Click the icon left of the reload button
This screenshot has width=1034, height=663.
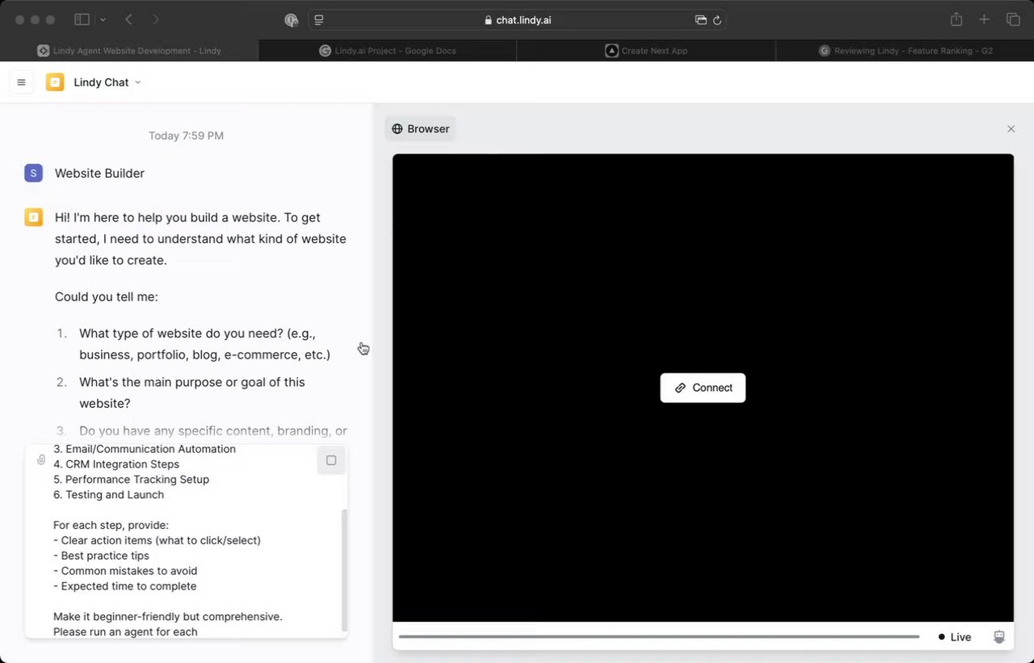[x=700, y=20]
